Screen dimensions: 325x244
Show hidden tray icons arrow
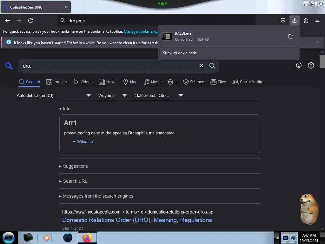click(x=277, y=238)
